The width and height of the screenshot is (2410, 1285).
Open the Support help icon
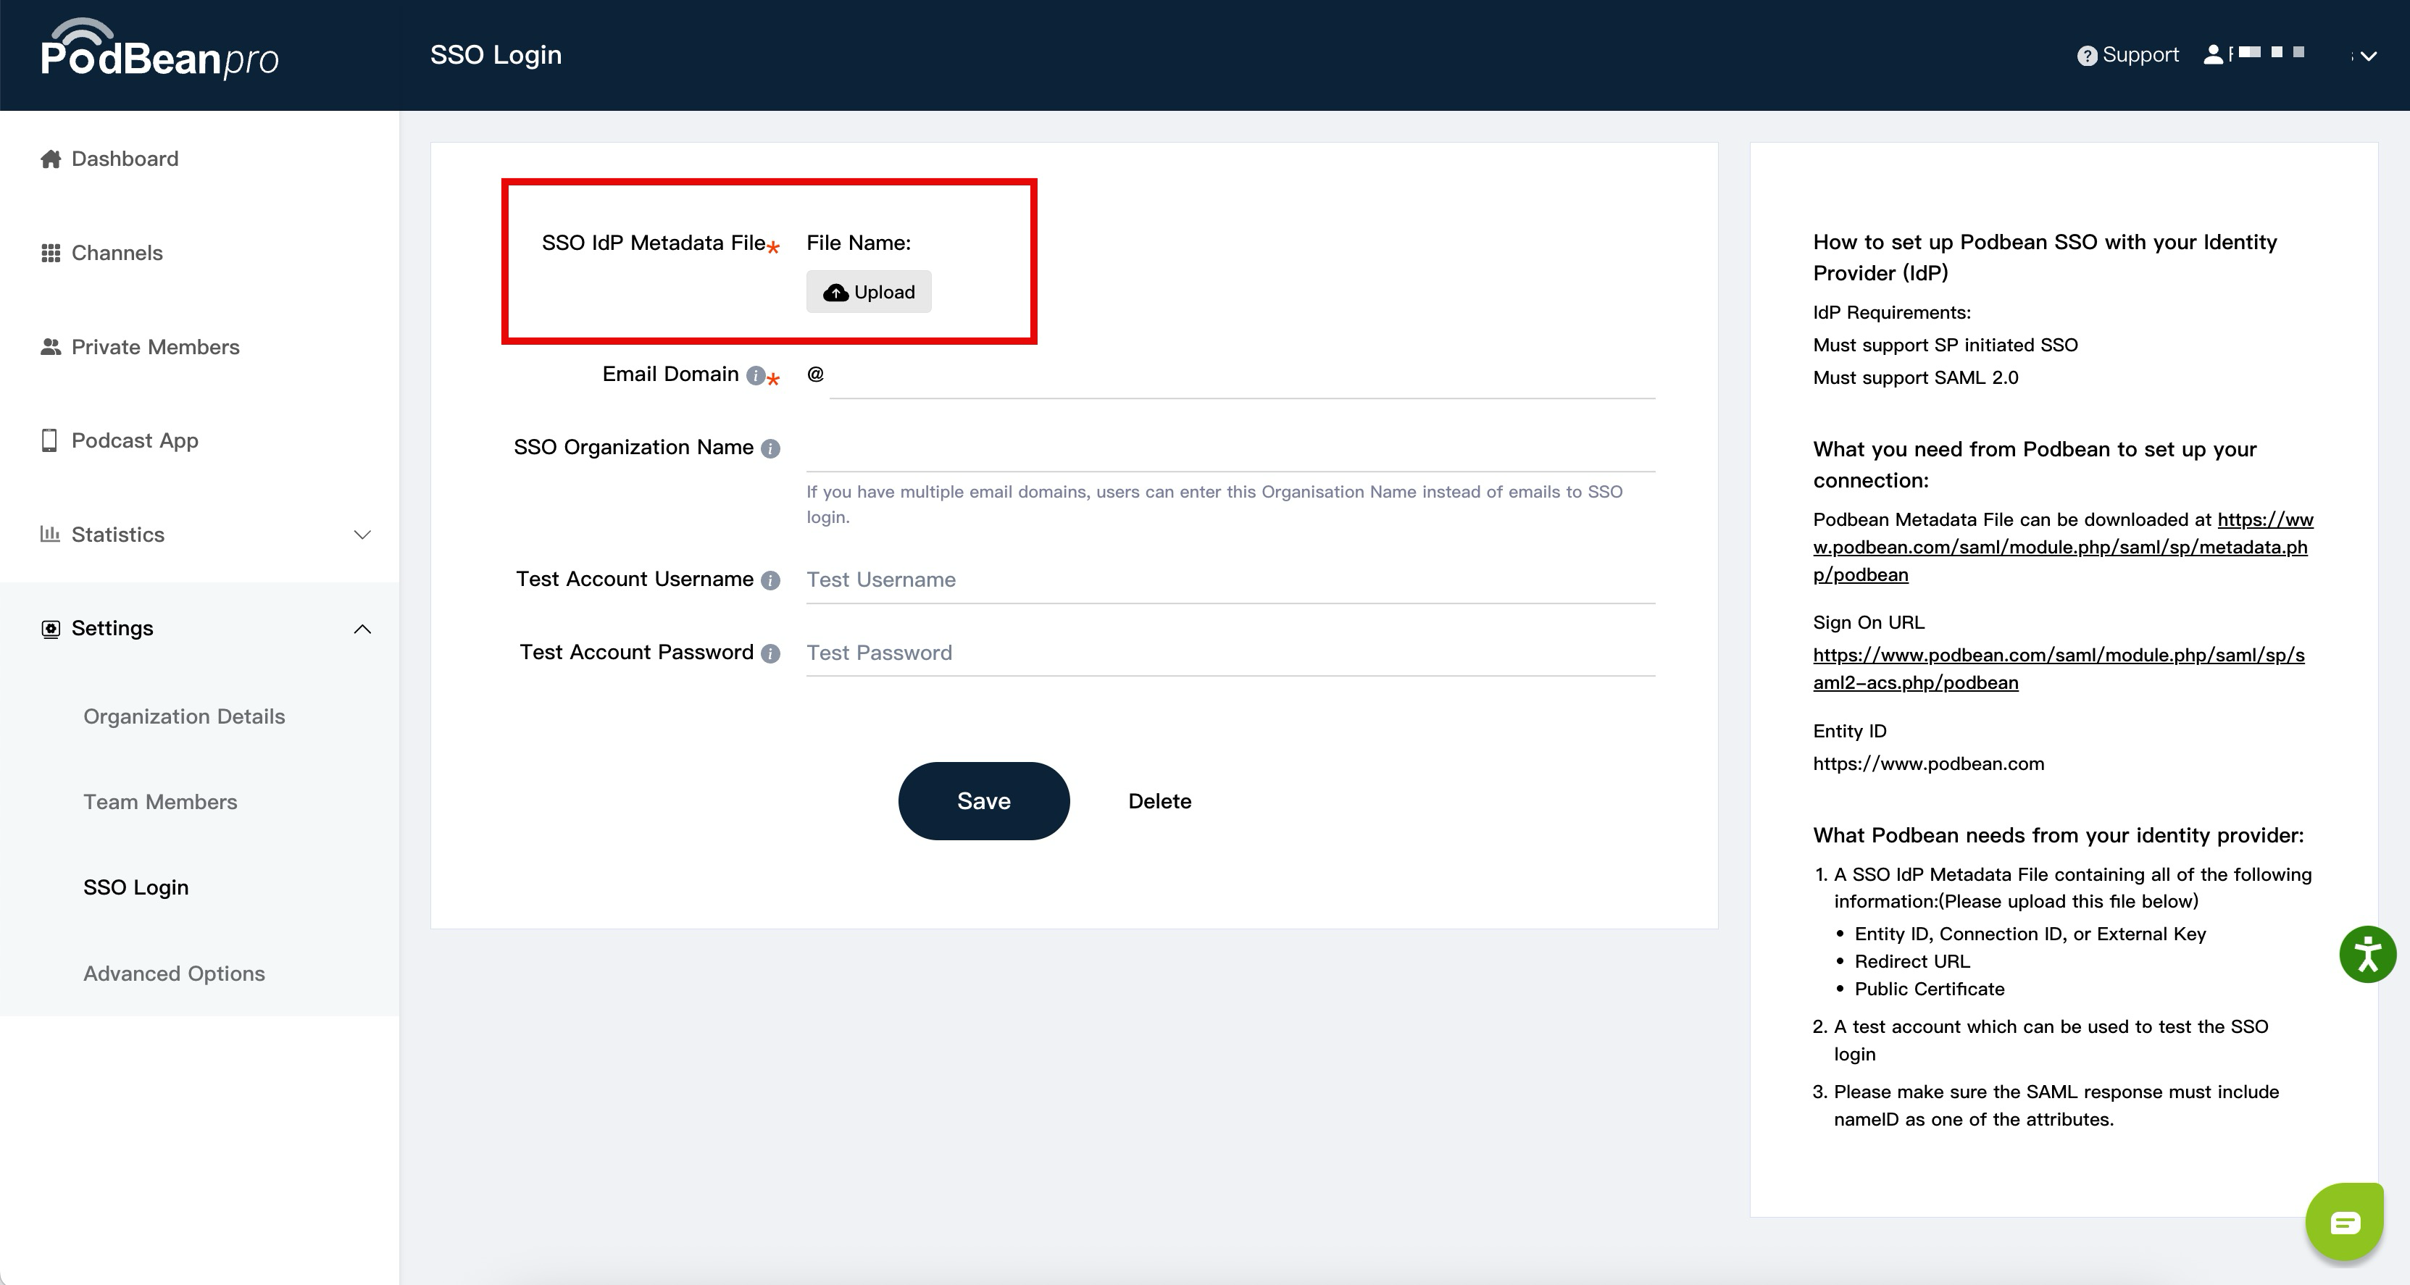point(2086,56)
